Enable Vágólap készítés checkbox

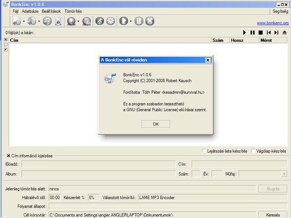click(x=253, y=151)
